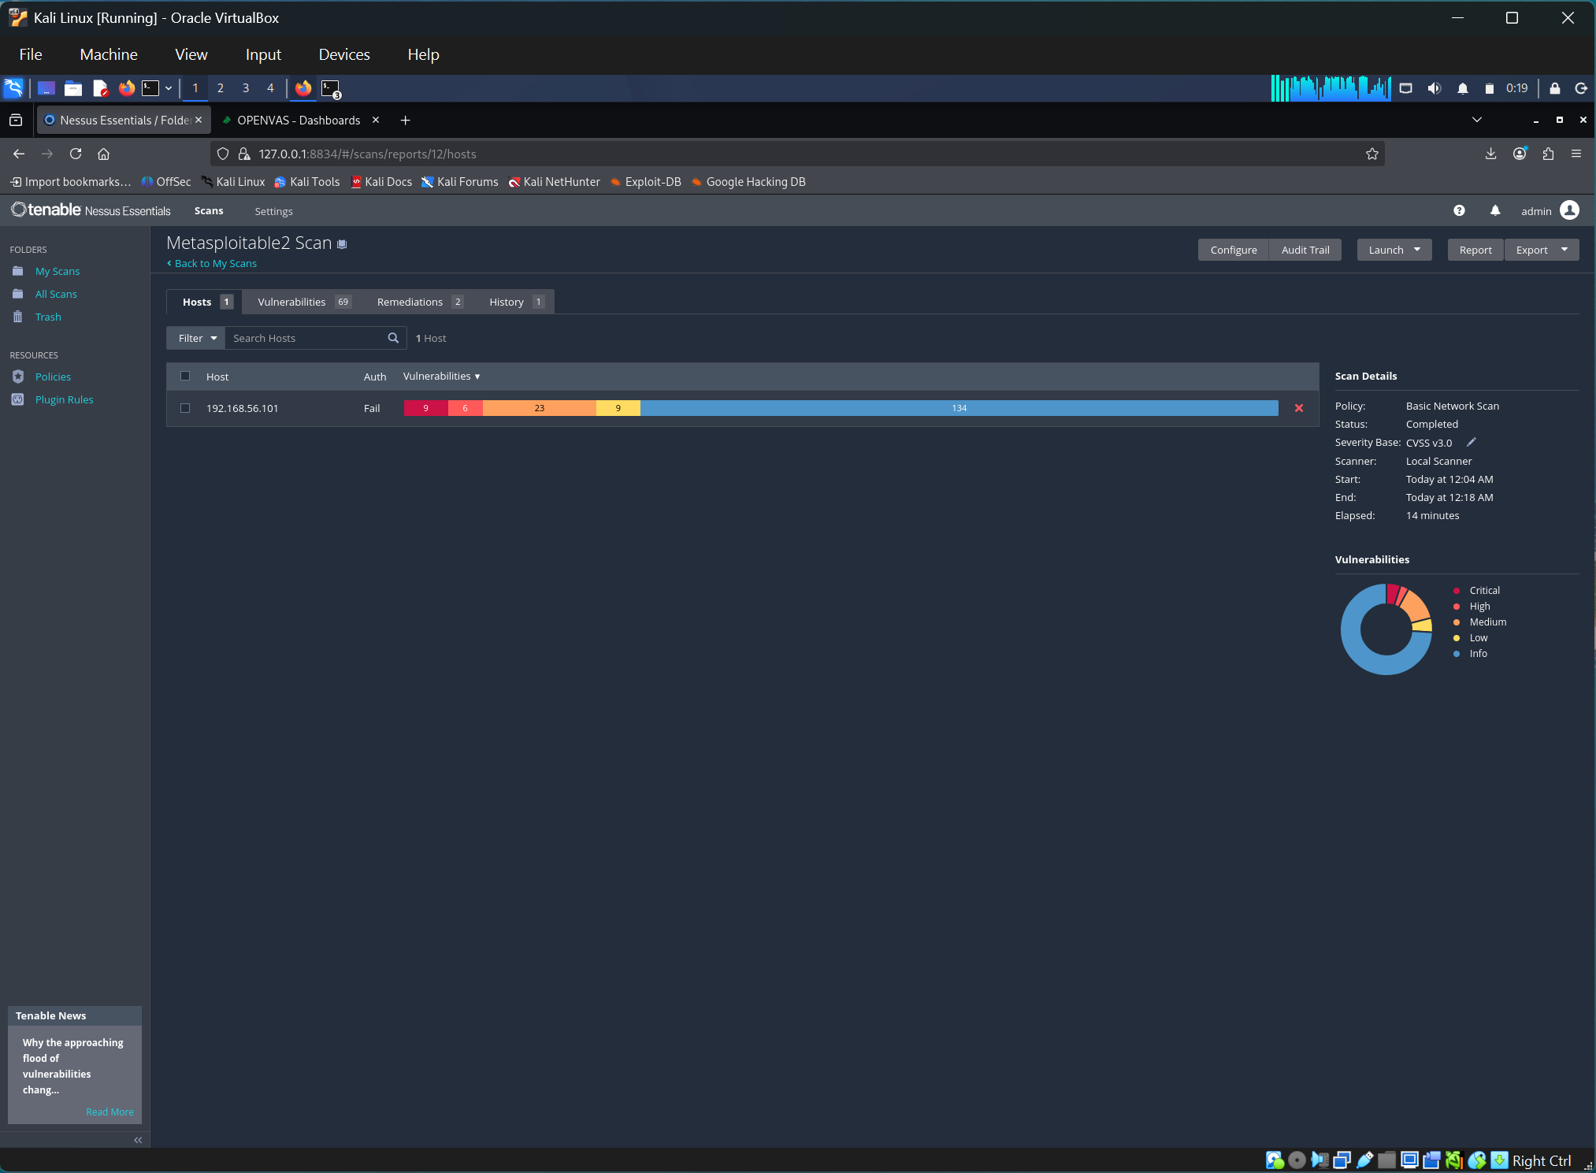This screenshot has width=1596, height=1173.
Task: Click the show desktop icon in Kali panel
Action: pos(46,88)
